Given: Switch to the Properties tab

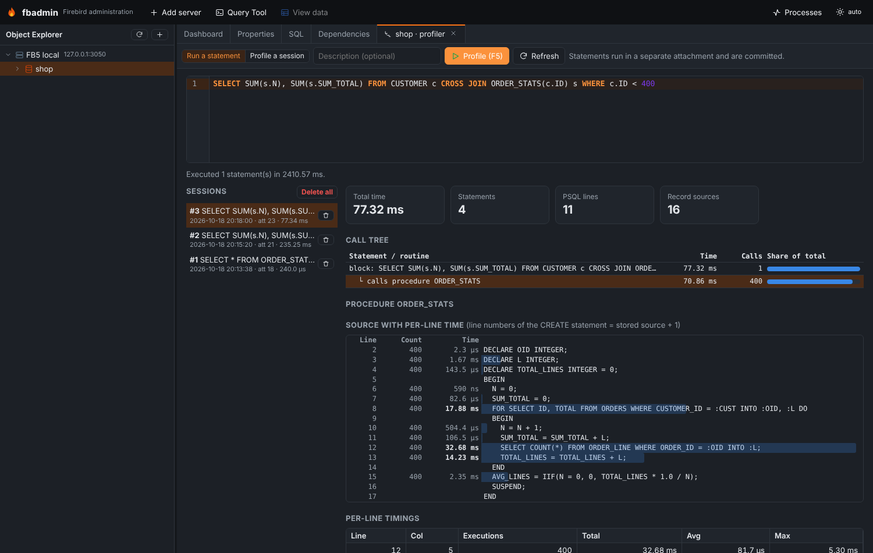Looking at the screenshot, I should pyautogui.click(x=255, y=34).
